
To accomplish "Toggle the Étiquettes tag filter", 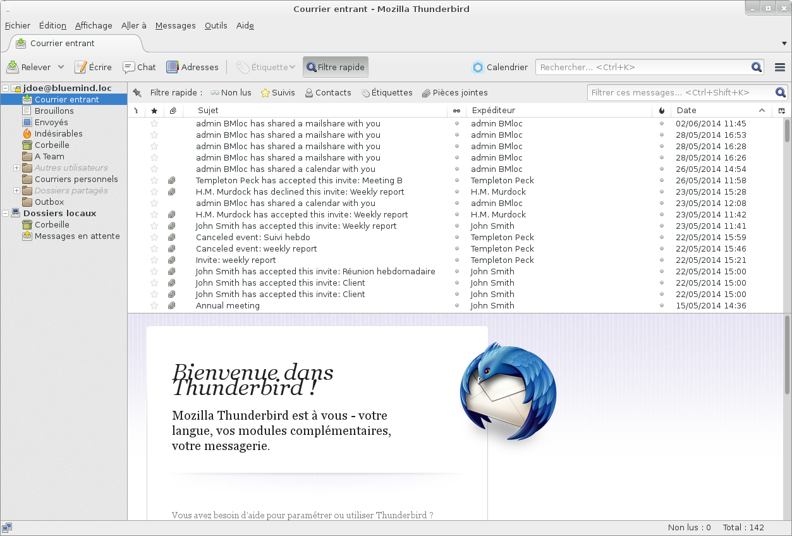I will (387, 93).
